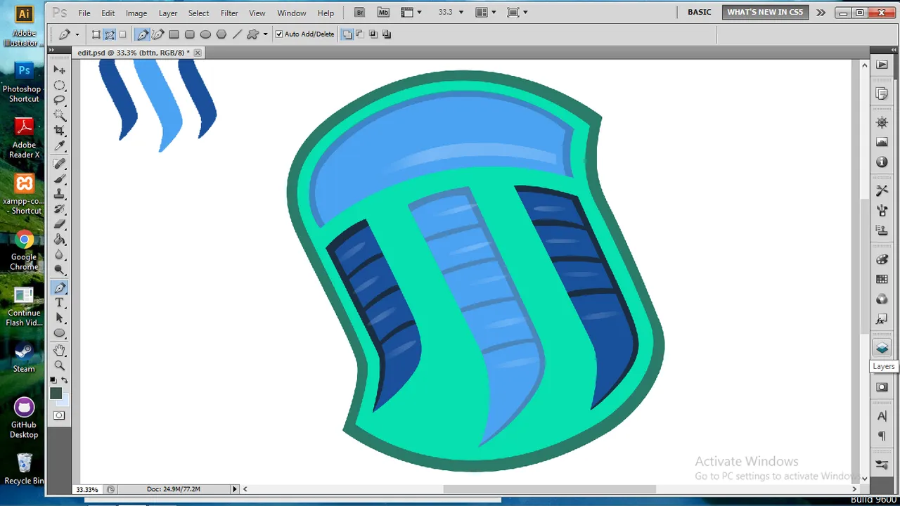Switch to WHAT'S NEW IN CS5 workspace
The height and width of the screenshot is (506, 900).
tap(765, 13)
